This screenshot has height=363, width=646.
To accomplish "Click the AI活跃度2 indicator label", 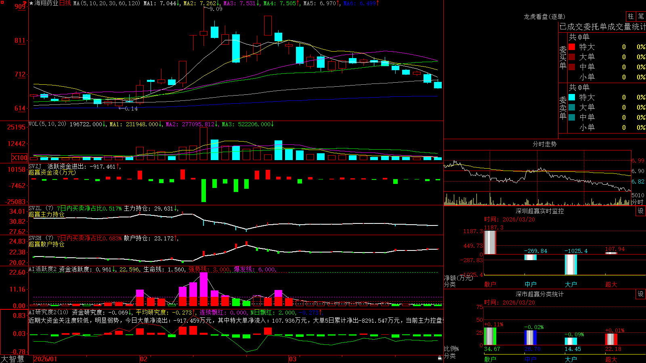I will coord(43,269).
